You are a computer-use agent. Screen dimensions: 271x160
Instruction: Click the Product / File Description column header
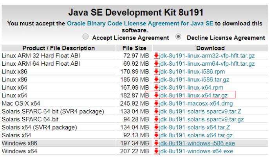59,48
